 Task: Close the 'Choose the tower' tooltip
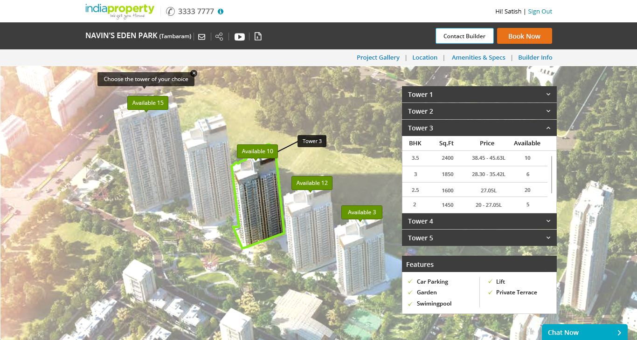pos(194,73)
